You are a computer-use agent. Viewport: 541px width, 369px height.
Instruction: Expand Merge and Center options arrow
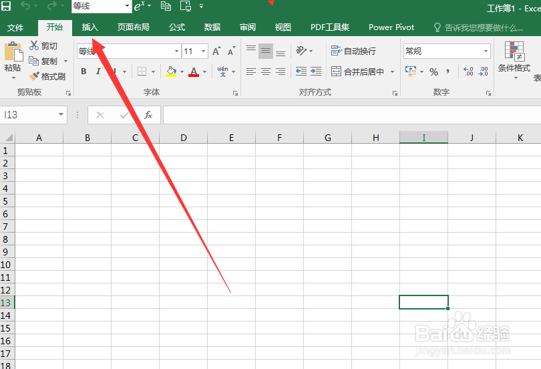click(392, 72)
